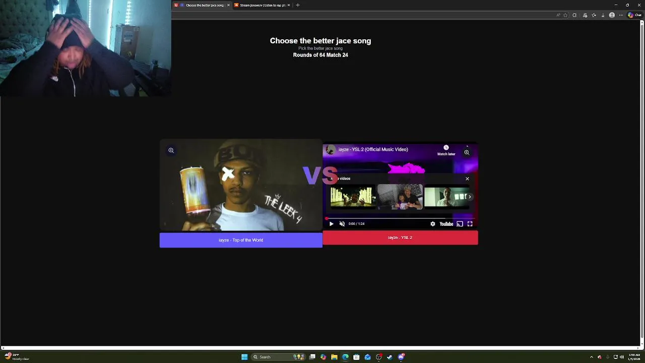The image size is (645, 363).
Task: Open the Windows Start menu
Action: click(244, 357)
